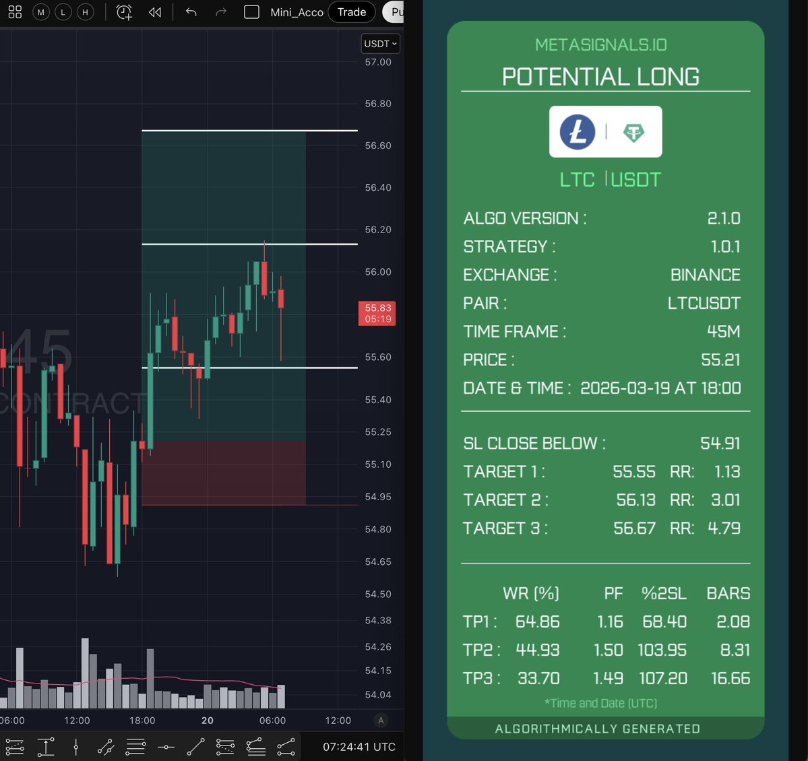The width and height of the screenshot is (808, 761).
Task: Select the price range measure tool
Action: coord(46,747)
